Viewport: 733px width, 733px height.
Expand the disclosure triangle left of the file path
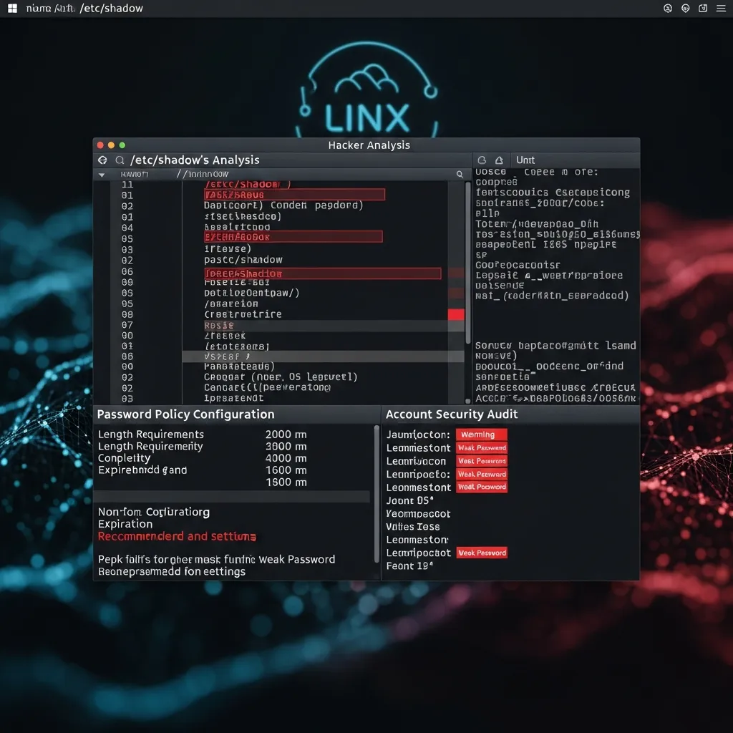[100, 173]
